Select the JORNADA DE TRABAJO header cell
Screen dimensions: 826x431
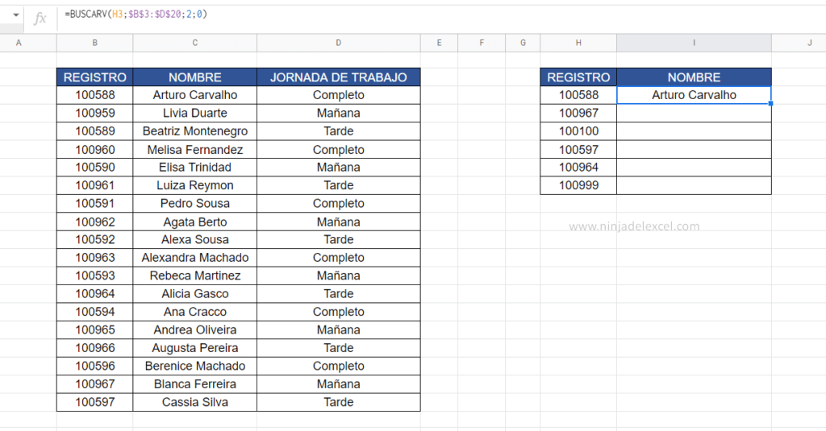[338, 77]
